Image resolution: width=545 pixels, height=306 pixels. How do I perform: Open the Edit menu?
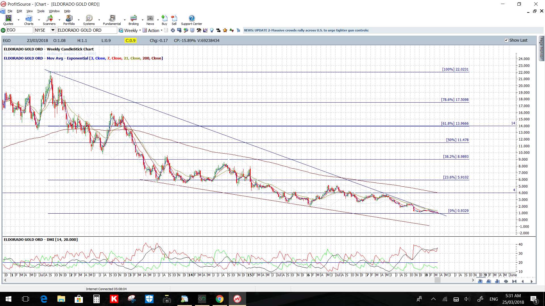(19, 11)
